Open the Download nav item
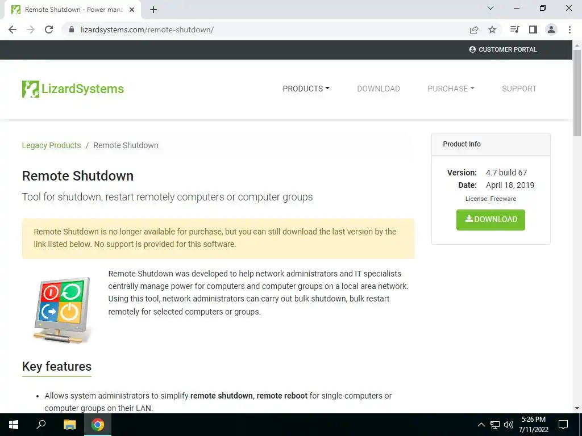 pyautogui.click(x=378, y=89)
